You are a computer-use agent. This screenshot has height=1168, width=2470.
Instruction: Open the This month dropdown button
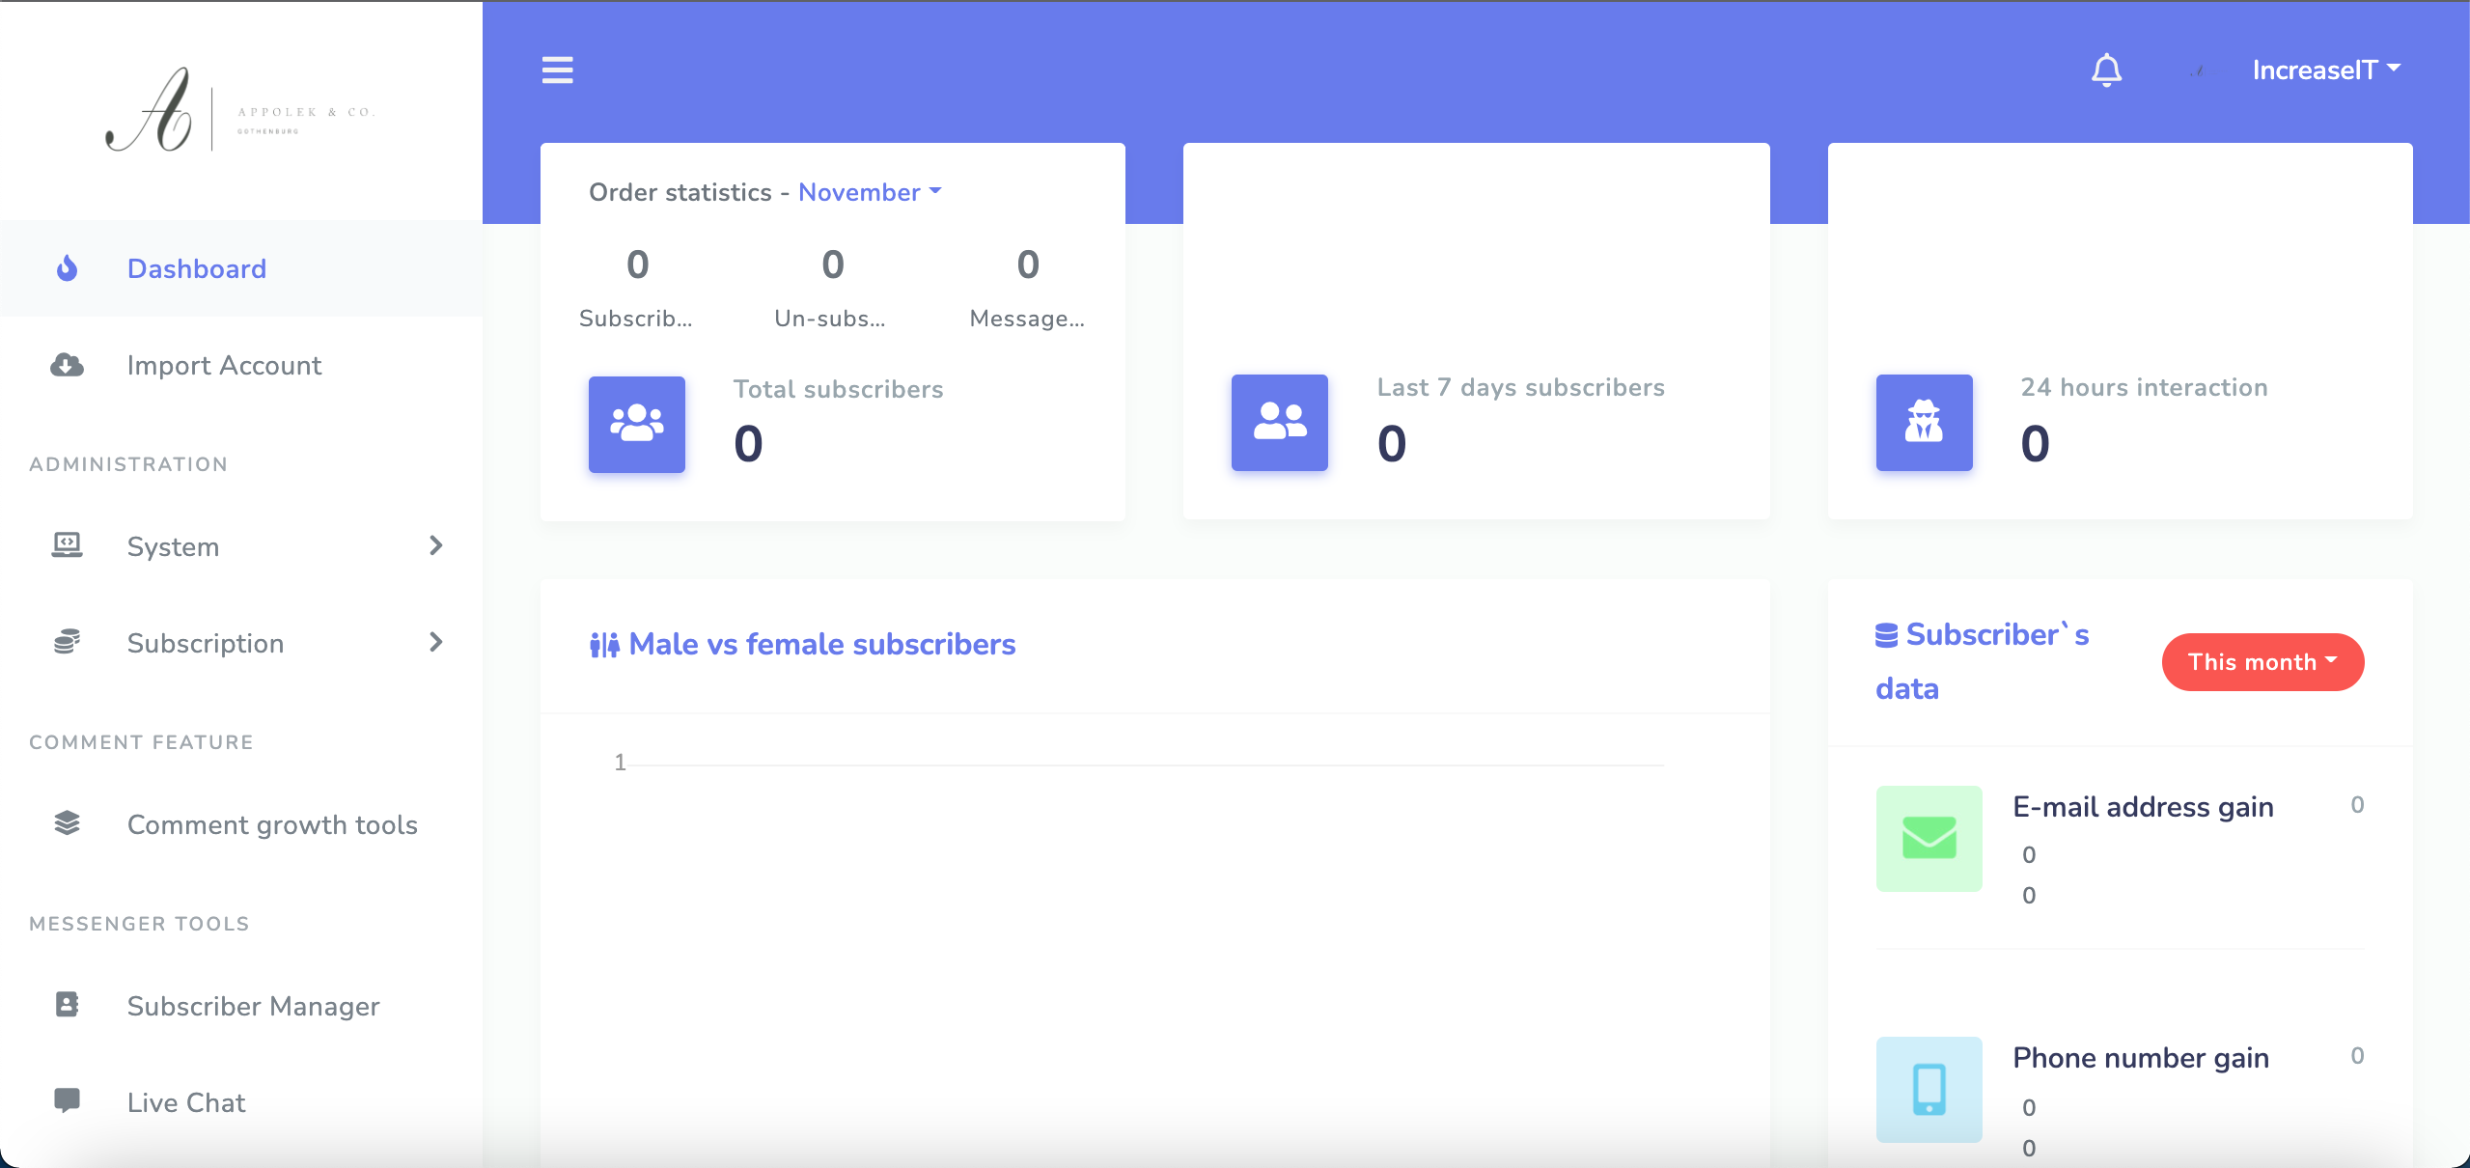coord(2262,662)
